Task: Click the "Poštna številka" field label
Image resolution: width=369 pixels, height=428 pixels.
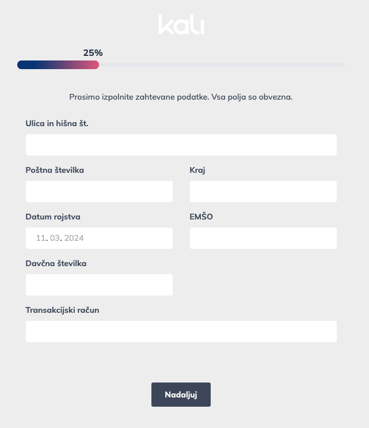Action: point(55,170)
